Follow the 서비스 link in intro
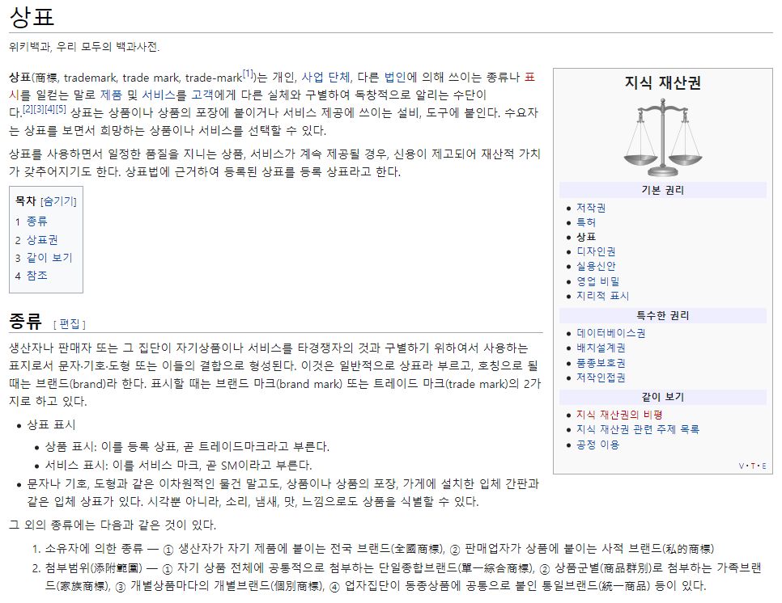This screenshot has height=603, width=782. [159, 95]
